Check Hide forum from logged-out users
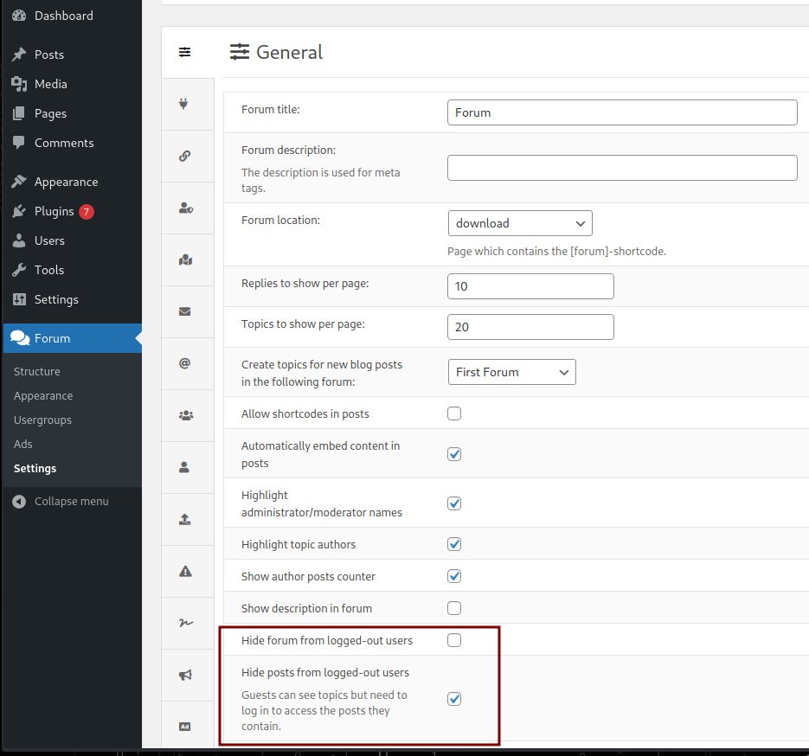809x756 pixels. 454,640
